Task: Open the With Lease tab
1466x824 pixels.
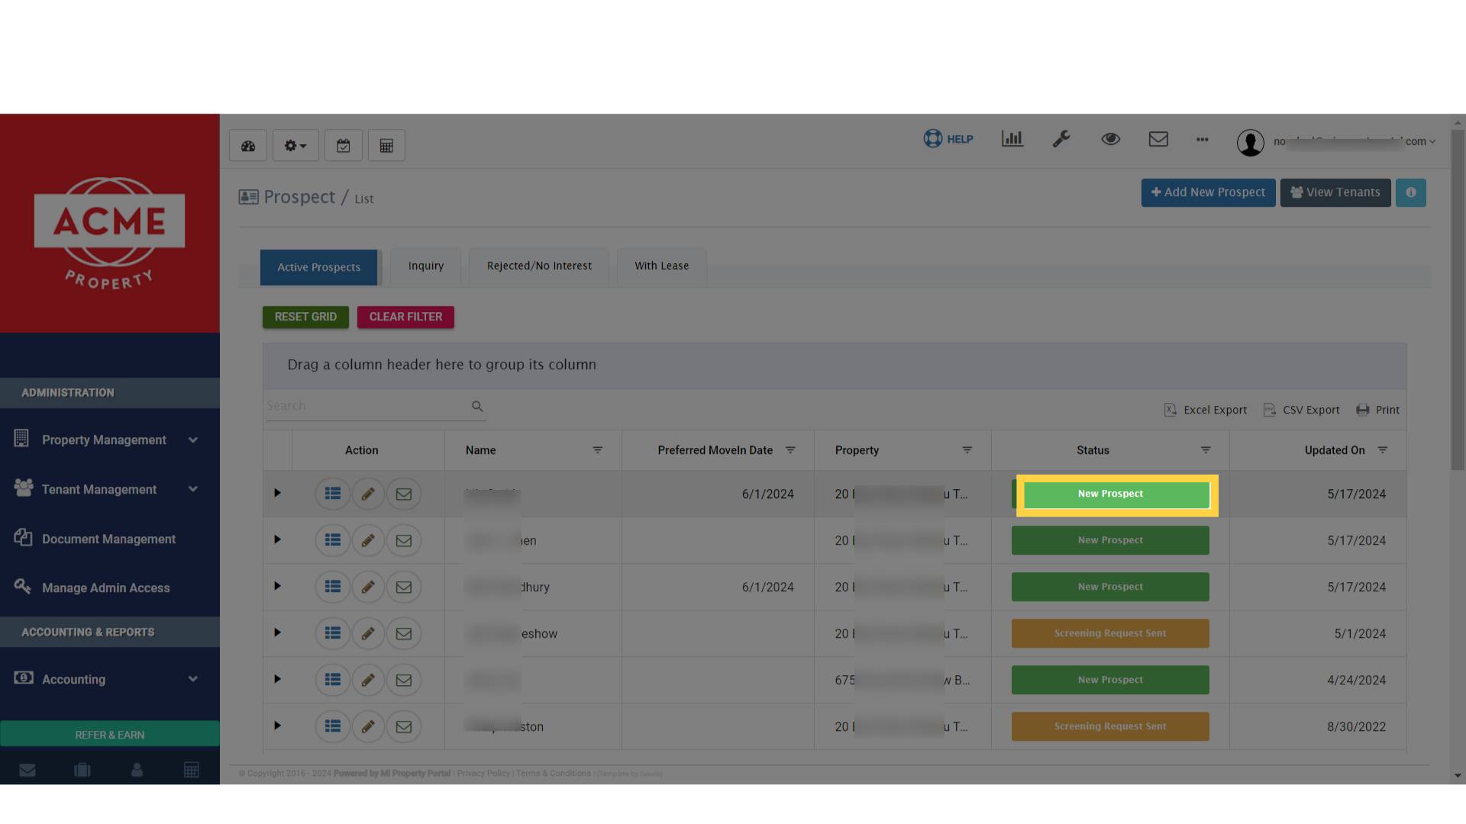Action: click(x=661, y=266)
